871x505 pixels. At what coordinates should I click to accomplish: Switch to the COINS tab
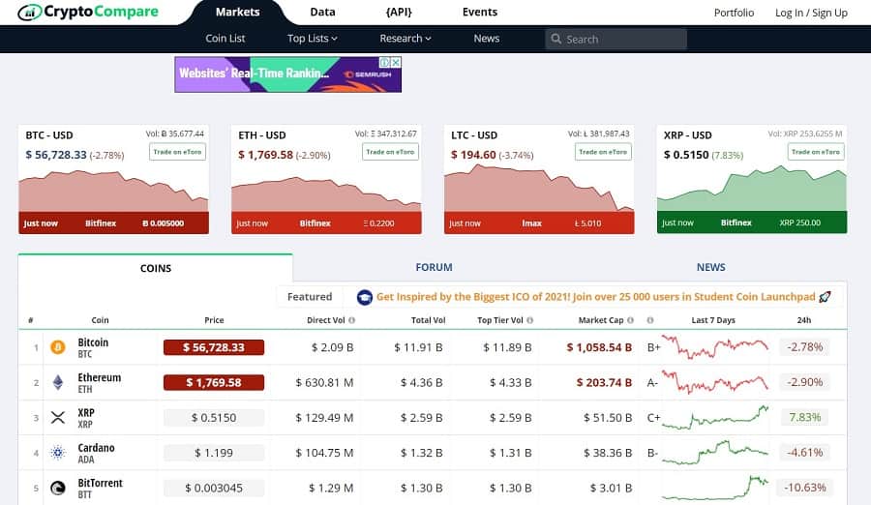click(156, 268)
